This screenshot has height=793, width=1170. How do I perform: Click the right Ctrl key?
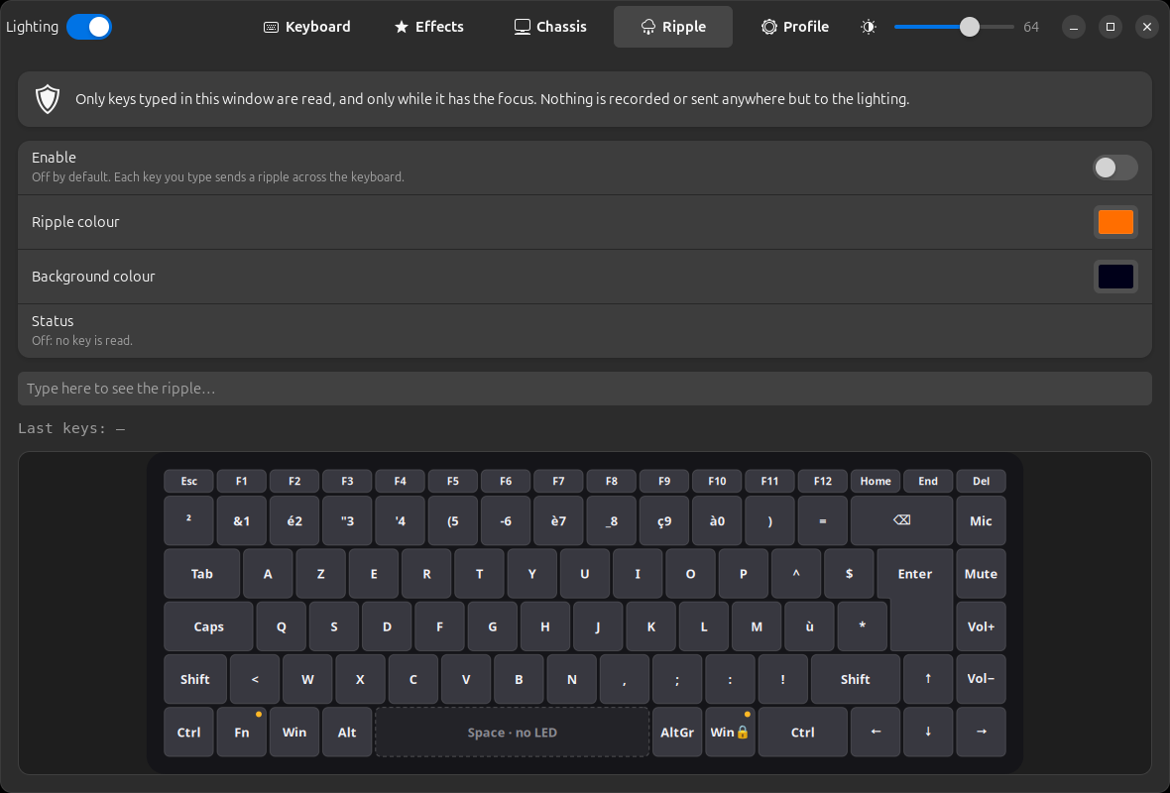tap(803, 732)
